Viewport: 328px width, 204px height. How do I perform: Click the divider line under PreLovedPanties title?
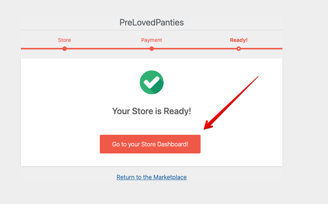[152, 30]
